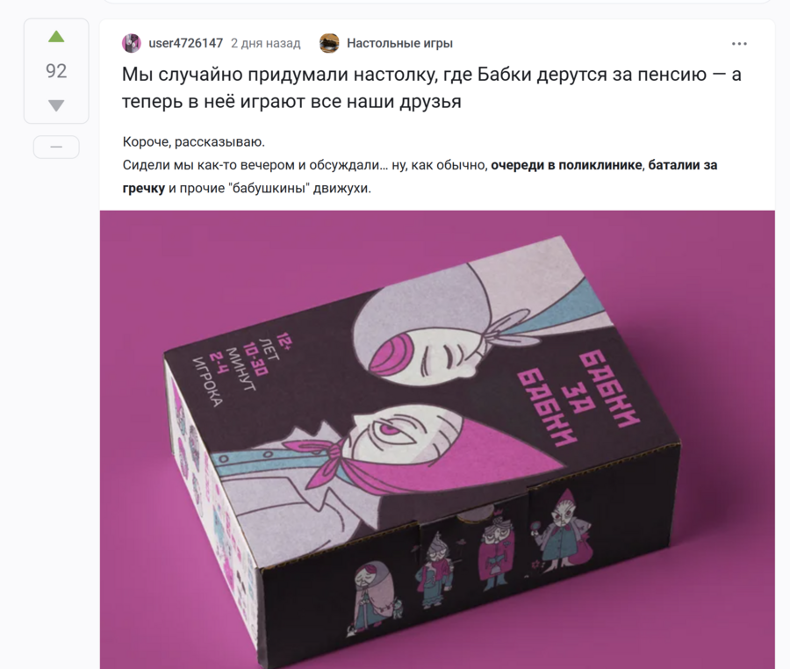Click the minus collapse button under rating

(x=56, y=147)
